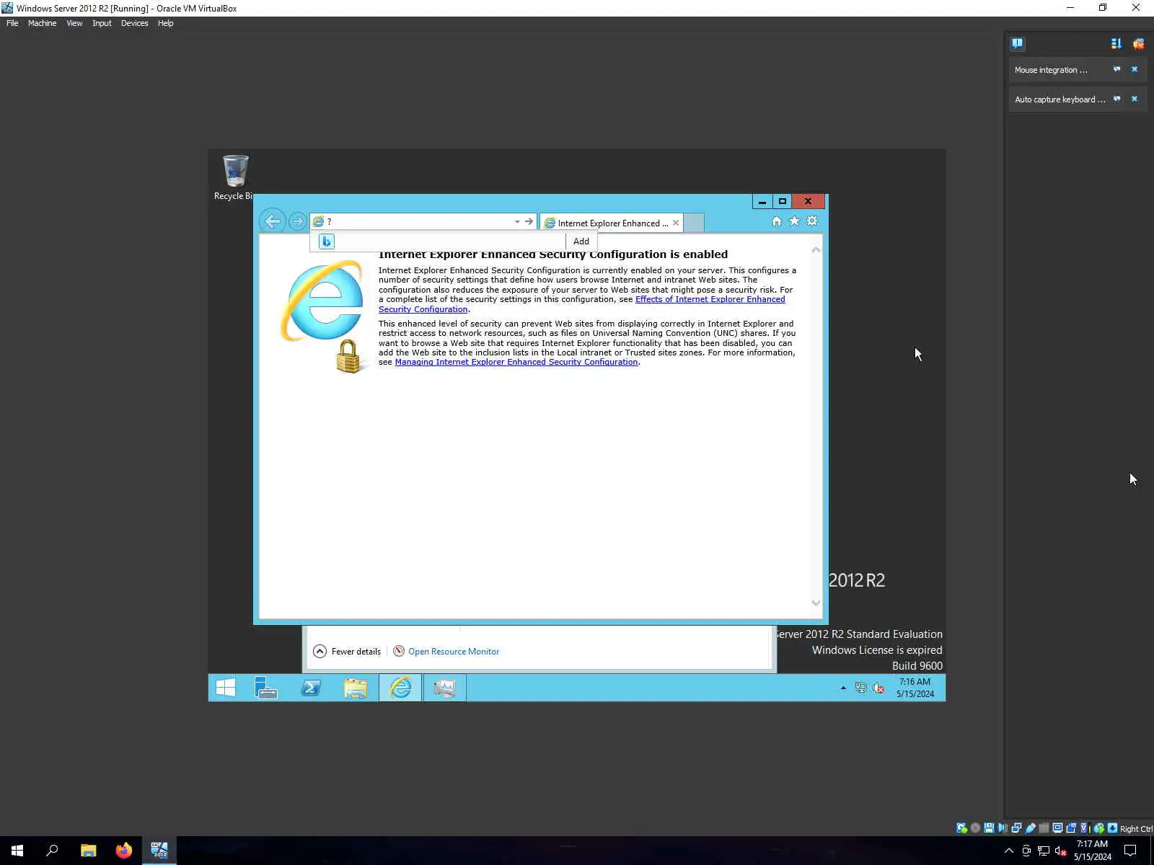This screenshot has height=865, width=1154.
Task: Dismiss the Auto capture keyboard notification
Action: pyautogui.click(x=1135, y=99)
